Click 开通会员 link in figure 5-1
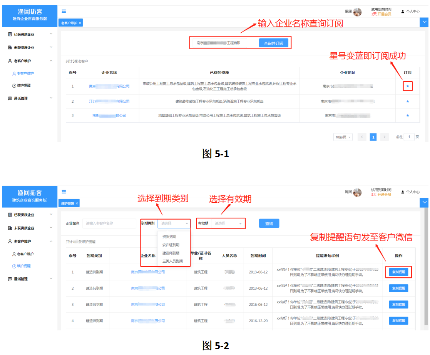 tap(384, 14)
